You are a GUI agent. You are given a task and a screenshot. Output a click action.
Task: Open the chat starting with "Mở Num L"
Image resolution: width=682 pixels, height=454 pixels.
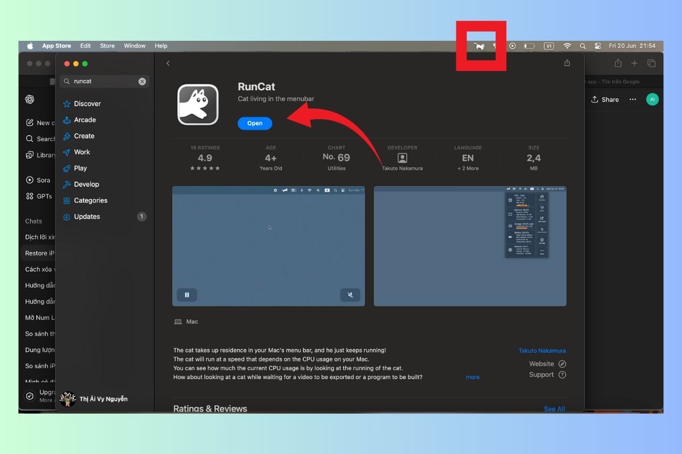40,318
